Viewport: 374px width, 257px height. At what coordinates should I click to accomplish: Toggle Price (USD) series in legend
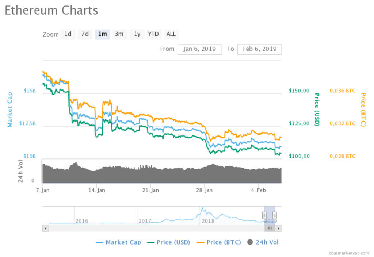(x=169, y=242)
